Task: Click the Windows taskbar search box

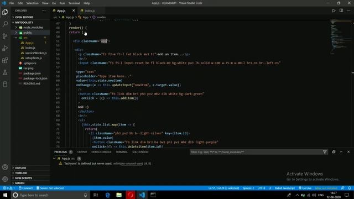Action: click(50, 195)
